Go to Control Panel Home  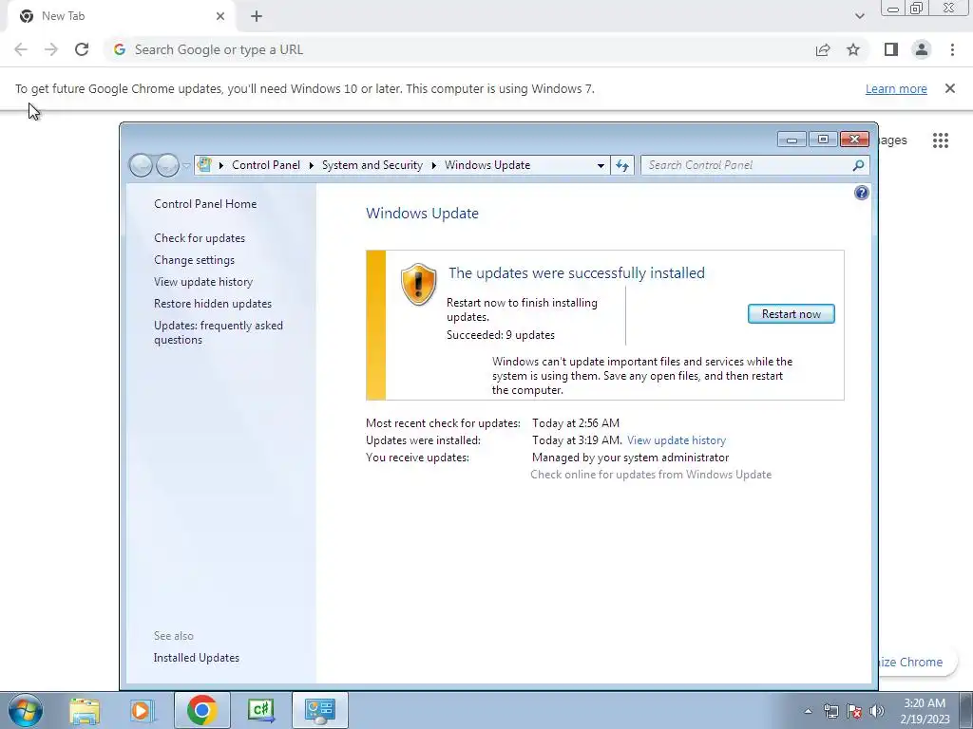(205, 204)
